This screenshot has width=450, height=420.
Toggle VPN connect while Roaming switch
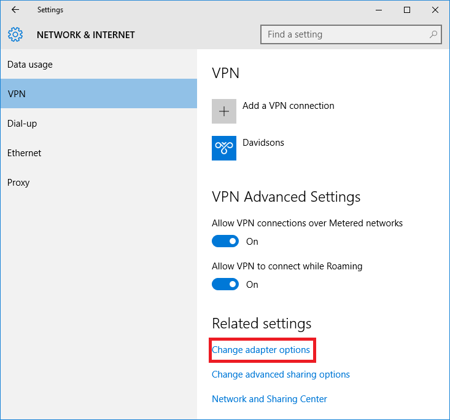tap(225, 284)
